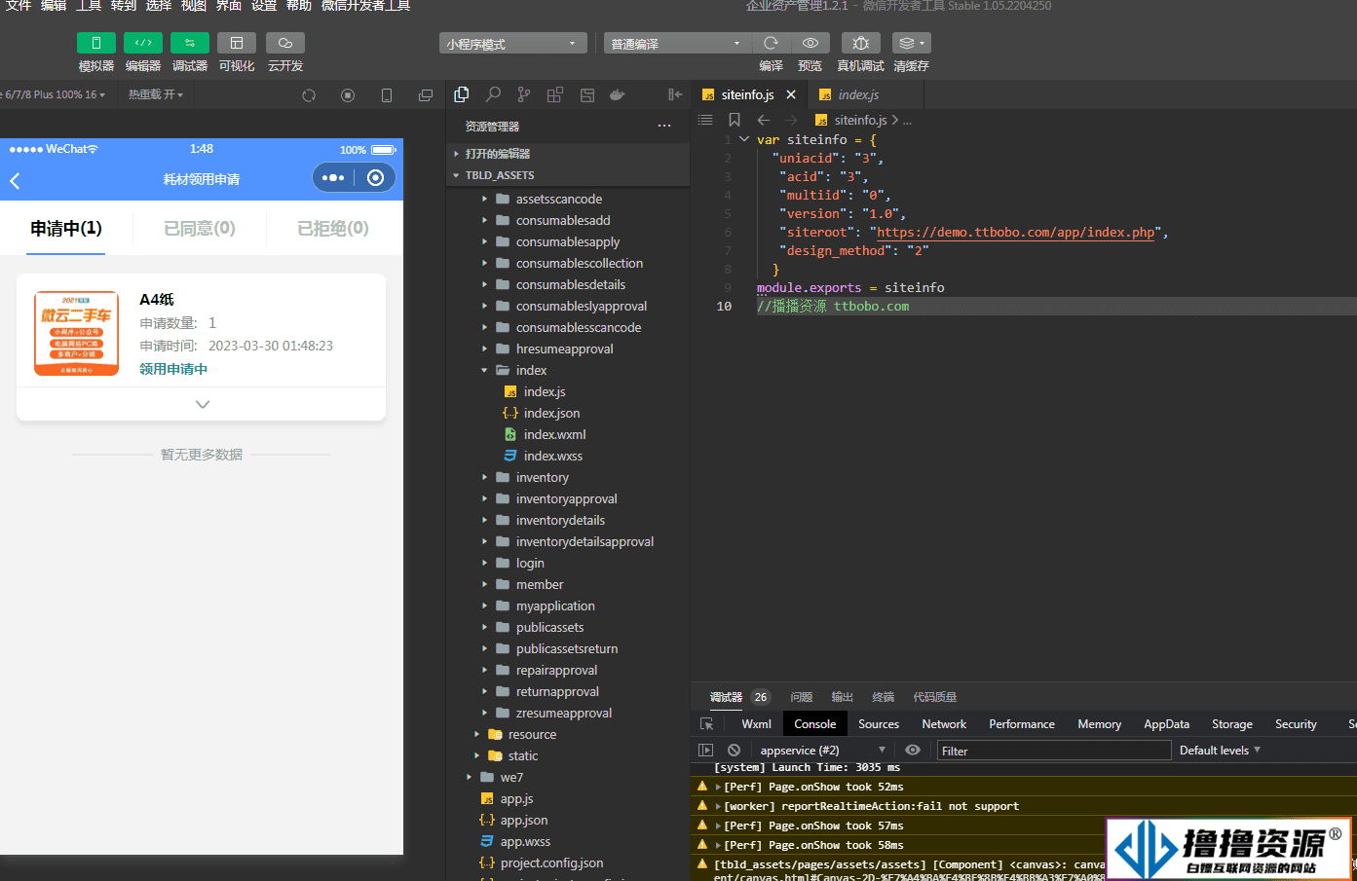The width and height of the screenshot is (1357, 881).
Task: Open the clear cache (清缓存) menu
Action: [x=911, y=43]
